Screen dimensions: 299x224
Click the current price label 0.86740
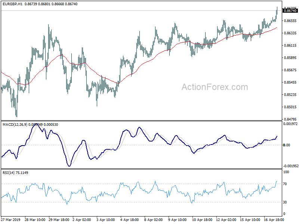290,11
